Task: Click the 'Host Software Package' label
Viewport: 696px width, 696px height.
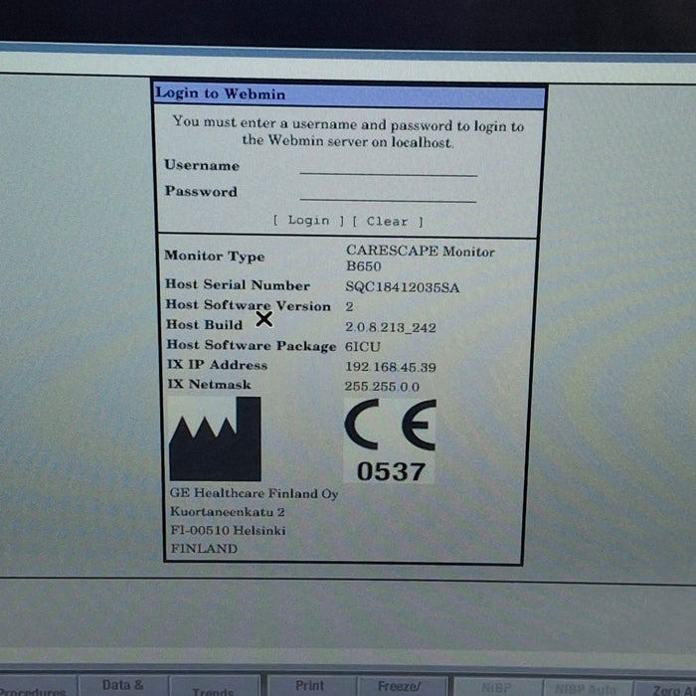Action: coord(252,345)
